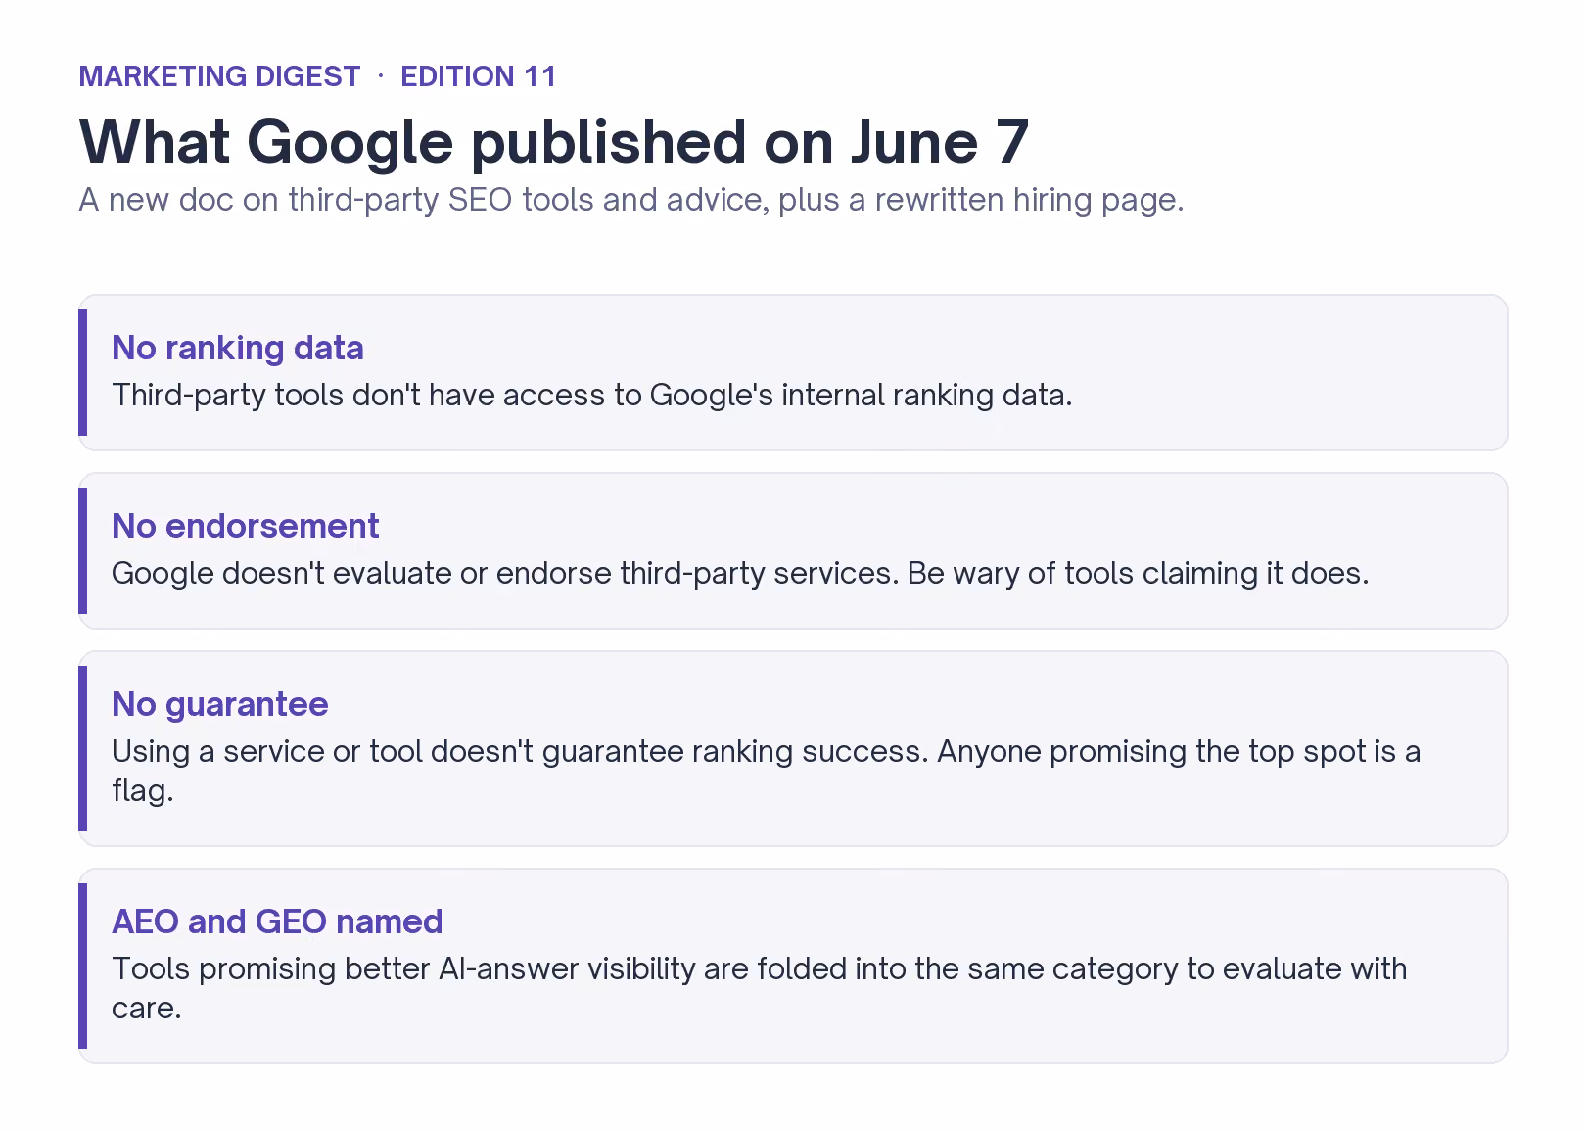This screenshot has width=1586, height=1132.
Task: Click the No guarantee heading
Action: coord(220,704)
